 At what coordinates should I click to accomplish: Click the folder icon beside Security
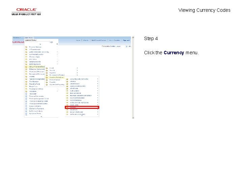click(47, 70)
